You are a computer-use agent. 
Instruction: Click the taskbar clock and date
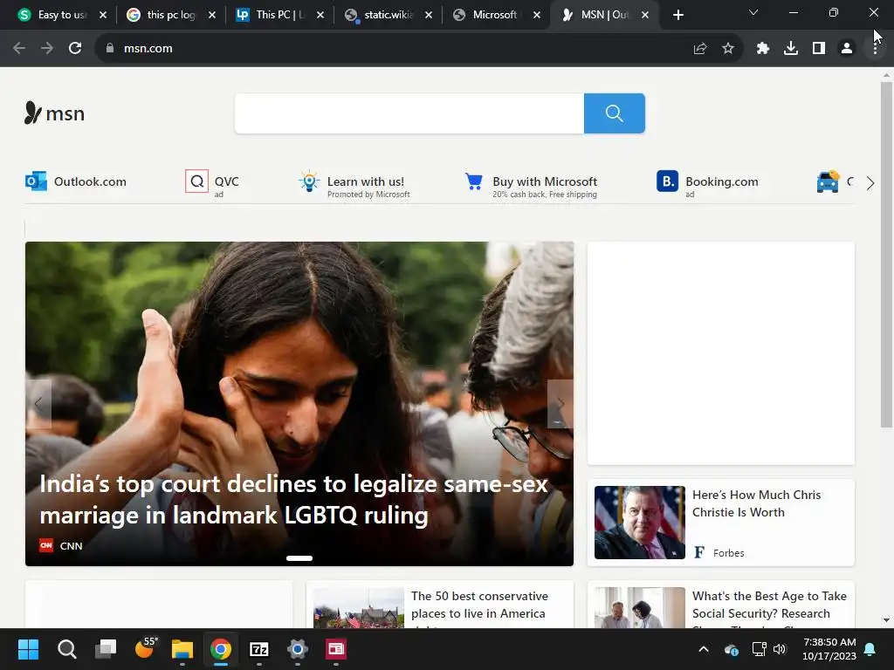(x=829, y=649)
